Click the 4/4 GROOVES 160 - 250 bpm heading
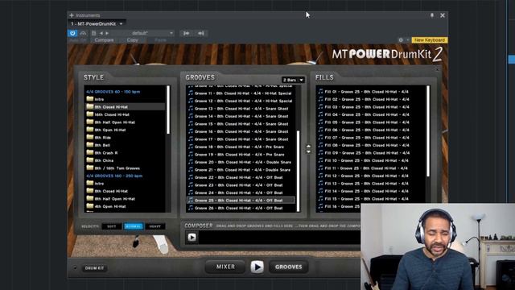The width and height of the screenshot is (515, 290). coord(114,176)
